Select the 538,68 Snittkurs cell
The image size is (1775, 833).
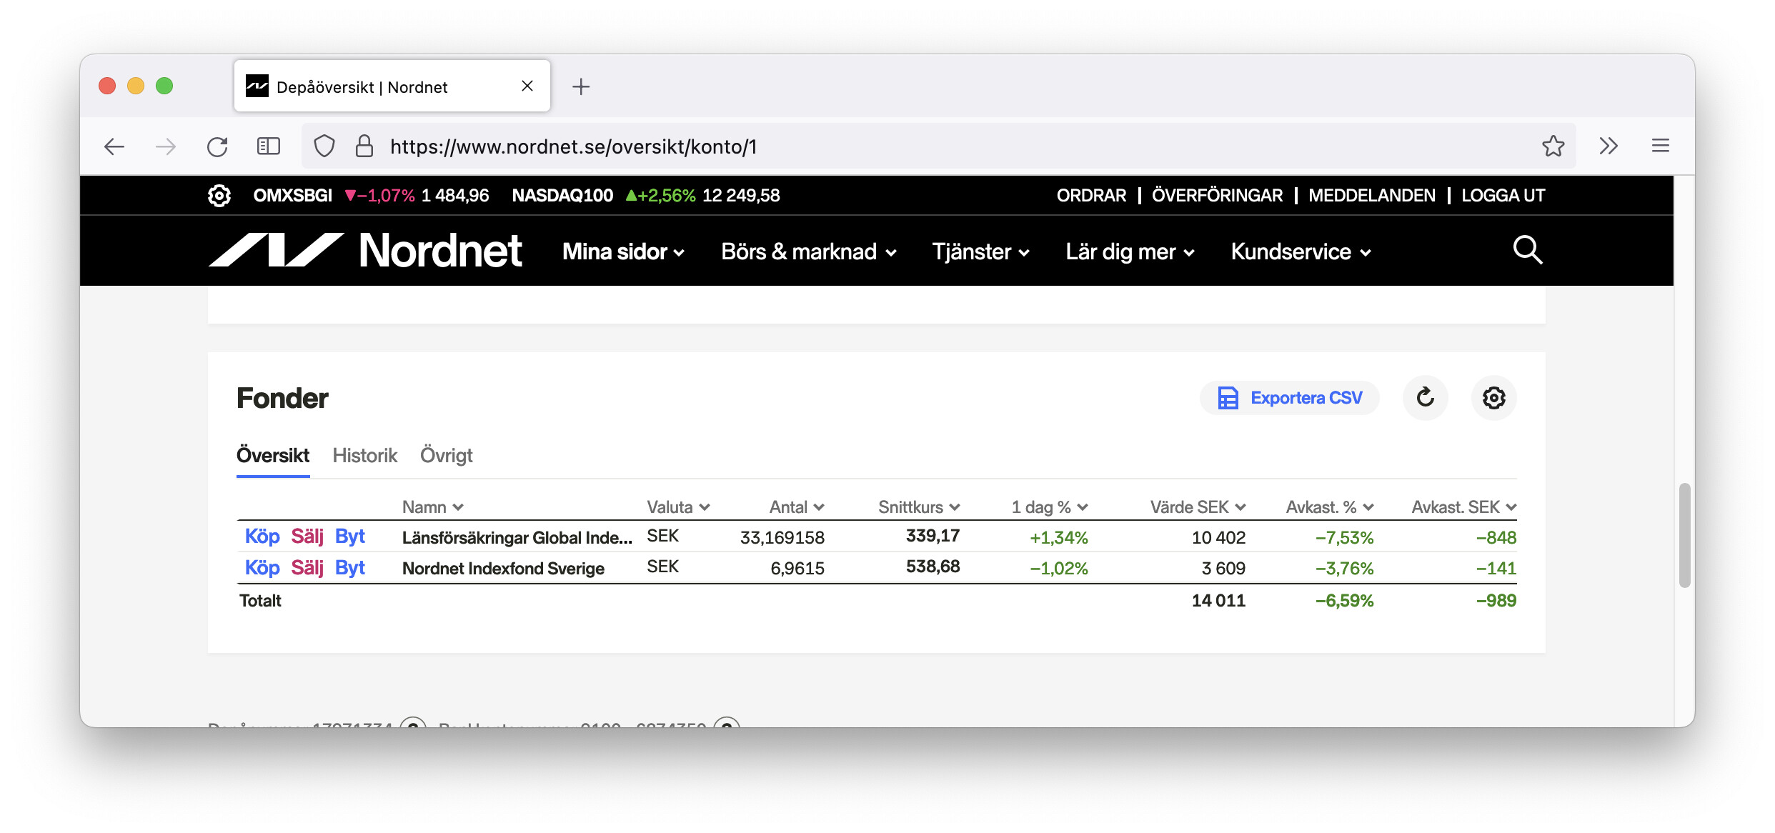[x=933, y=567]
